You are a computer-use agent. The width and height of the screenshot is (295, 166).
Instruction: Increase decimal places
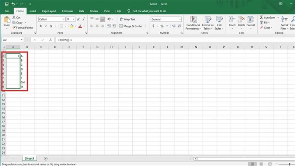coord(174,26)
